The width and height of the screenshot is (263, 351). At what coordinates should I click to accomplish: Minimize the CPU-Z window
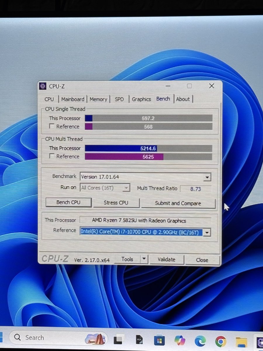click(168, 86)
